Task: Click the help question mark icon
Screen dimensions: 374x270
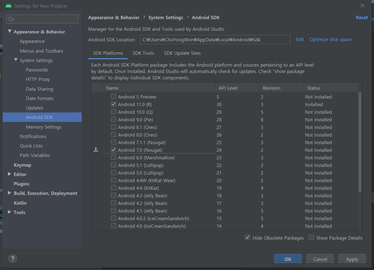Action: [x=13, y=259]
